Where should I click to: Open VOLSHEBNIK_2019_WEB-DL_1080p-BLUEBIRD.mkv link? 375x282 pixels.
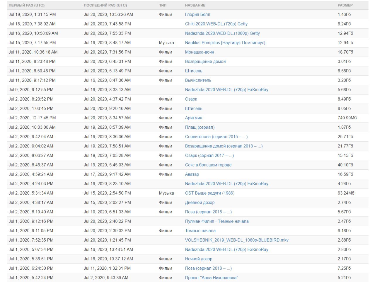click(237, 240)
